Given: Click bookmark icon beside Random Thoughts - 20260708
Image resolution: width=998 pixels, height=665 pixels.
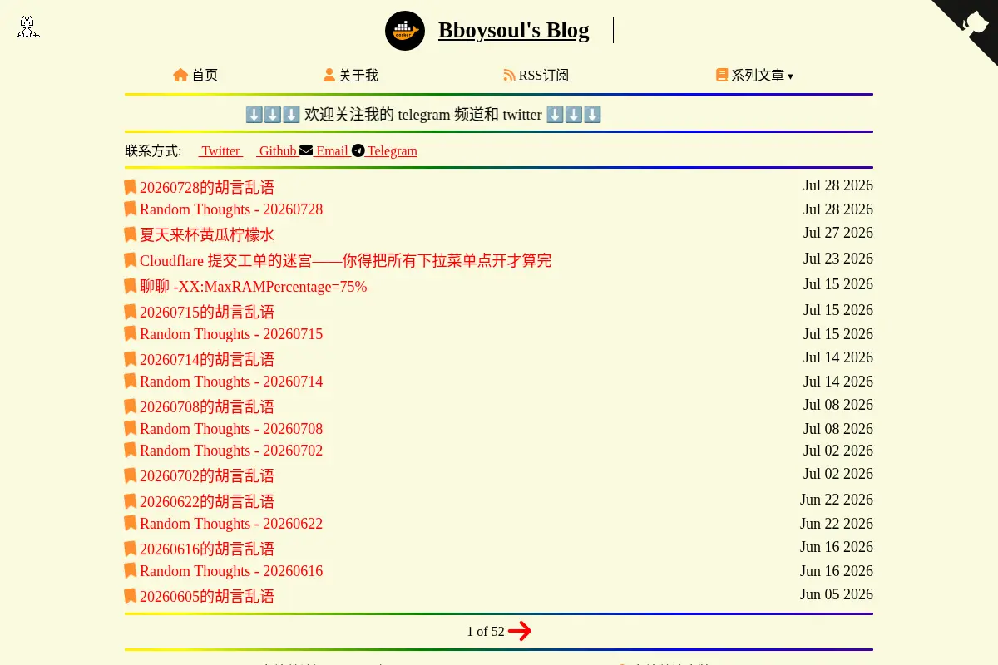Looking at the screenshot, I should (x=131, y=428).
